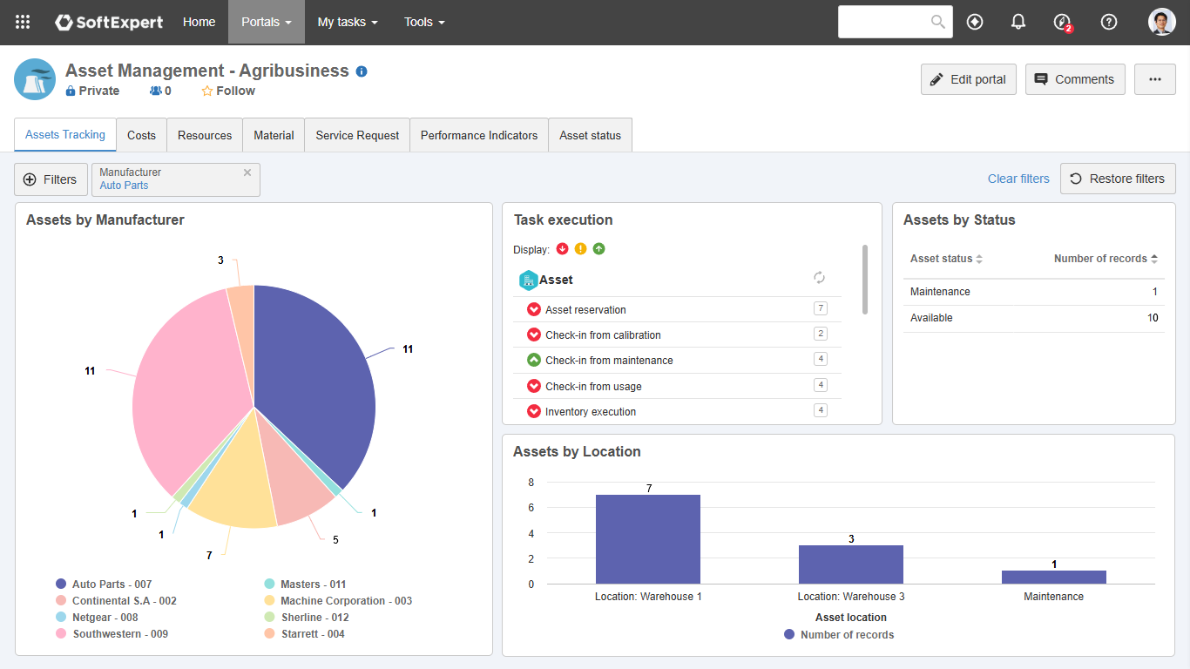Screen dimensions: 1190x669
Task: Click the Warehouse 3 bar in chart
Action: tap(851, 564)
